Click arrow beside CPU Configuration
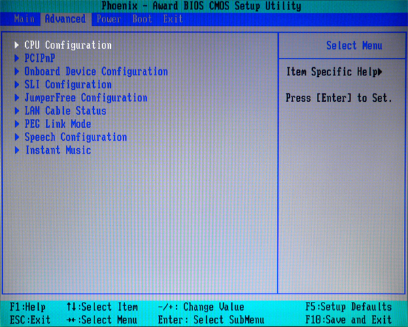 (x=17, y=46)
